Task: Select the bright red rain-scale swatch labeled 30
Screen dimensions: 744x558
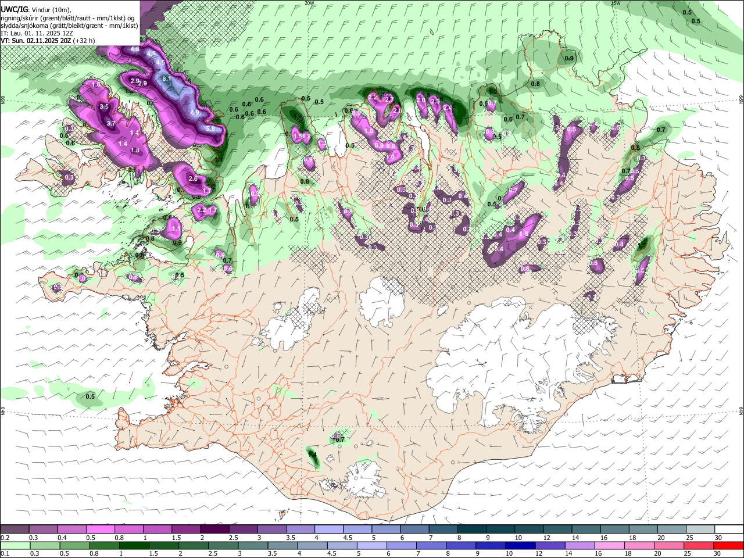Action: click(x=728, y=545)
